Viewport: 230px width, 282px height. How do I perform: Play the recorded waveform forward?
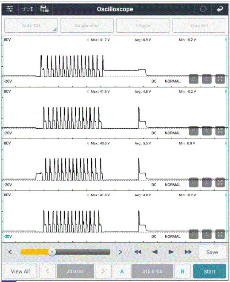171,252
